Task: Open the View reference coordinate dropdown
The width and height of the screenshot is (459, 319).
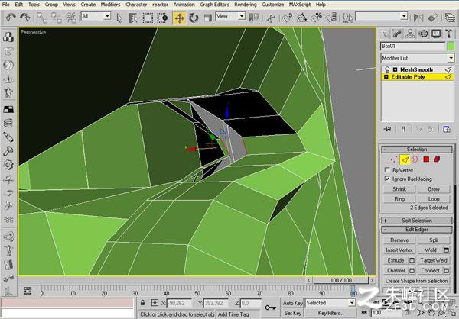Action: tap(242, 16)
